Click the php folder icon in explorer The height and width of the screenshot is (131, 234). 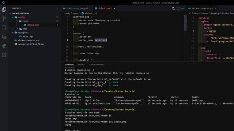20,29
